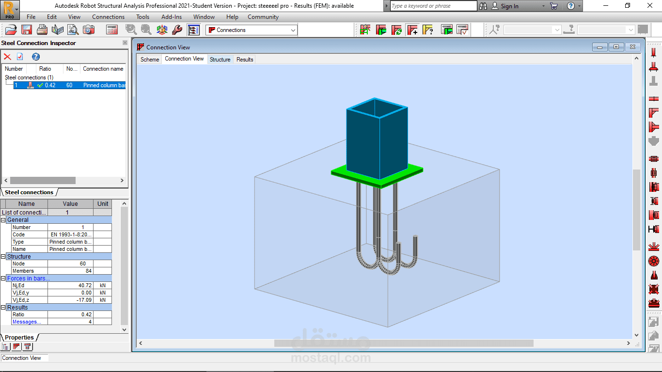Switch to the Structure tab
662x372 pixels.
(x=220, y=59)
